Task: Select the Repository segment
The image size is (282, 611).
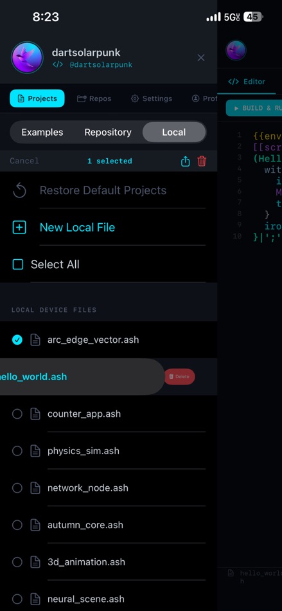Action: (108, 132)
